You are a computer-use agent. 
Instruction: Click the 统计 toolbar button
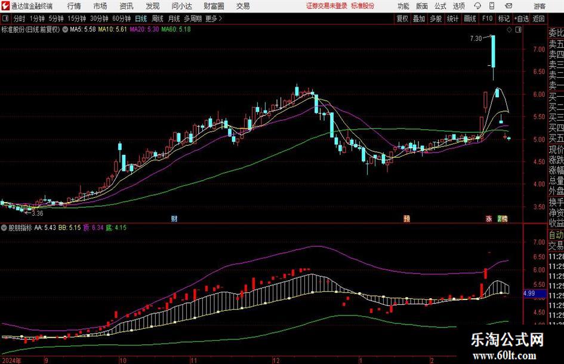[x=452, y=19]
